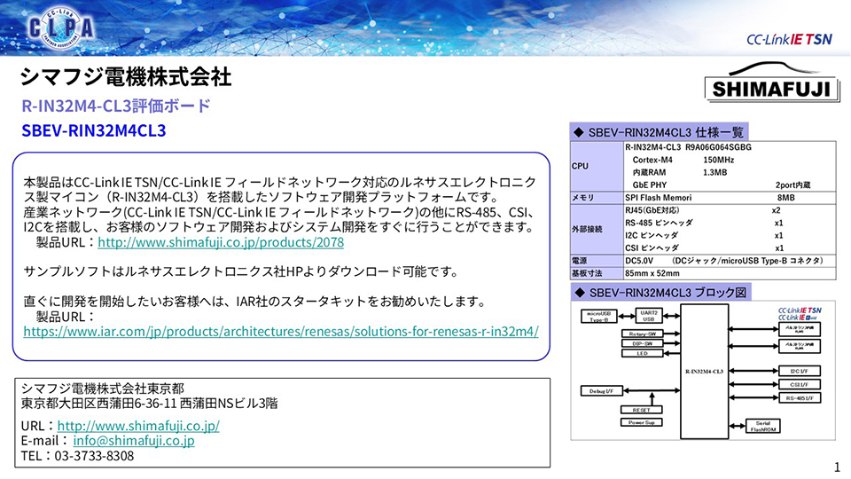Click the R-IN32M4-CL3 R9A06G064SGBG cell
Viewport: 851px width, 479px height.
coord(688,147)
